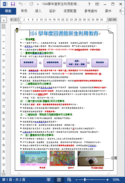
Task: Click heading 四、二樓木質地板區 section
Action: [x=42, y=101]
